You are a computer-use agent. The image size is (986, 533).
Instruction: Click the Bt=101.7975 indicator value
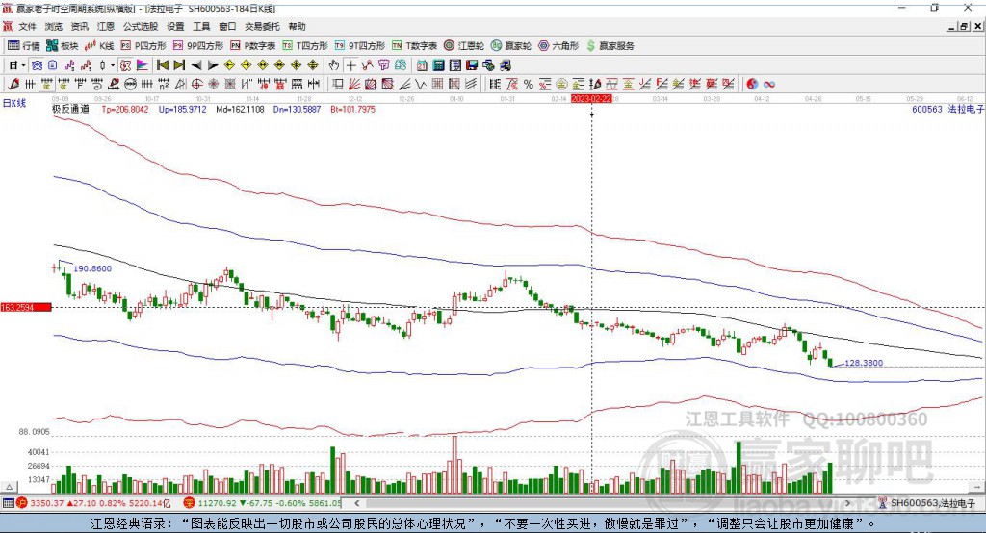(x=352, y=110)
